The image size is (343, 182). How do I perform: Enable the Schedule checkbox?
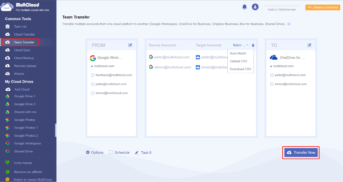click(111, 152)
